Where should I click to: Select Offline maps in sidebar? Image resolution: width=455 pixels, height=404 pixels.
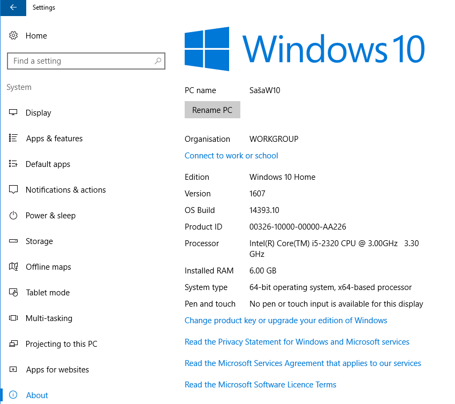(x=48, y=267)
